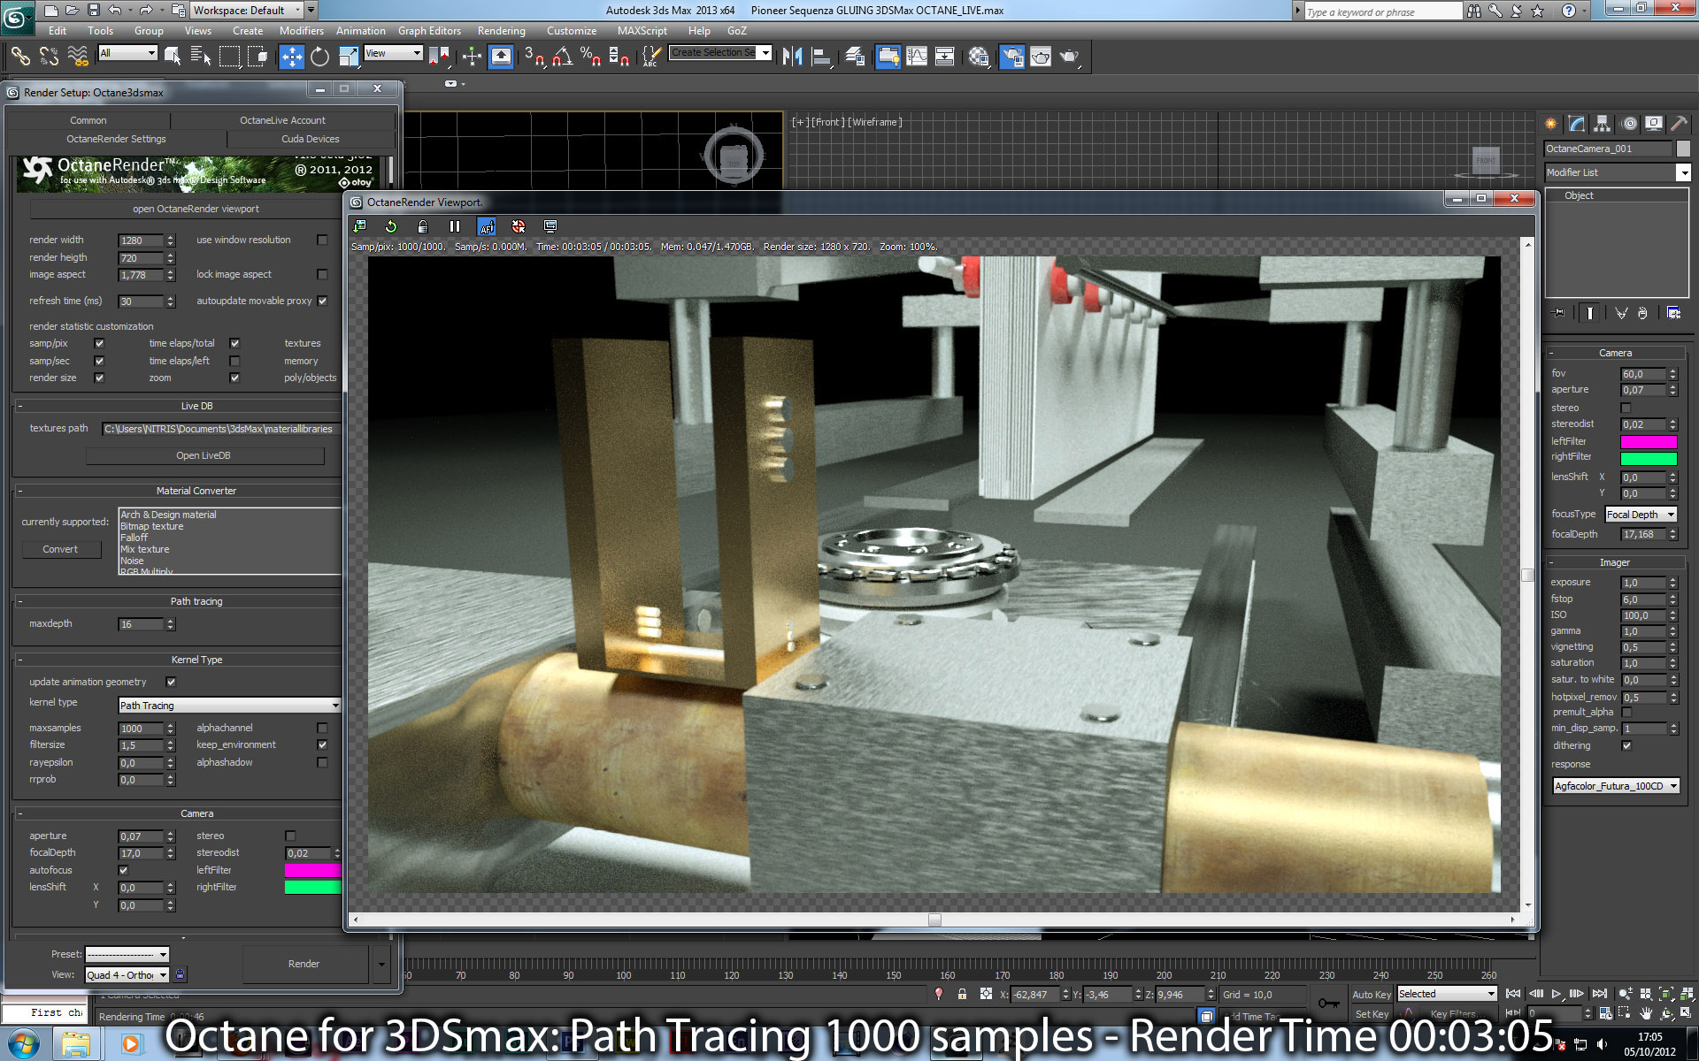Uncheck the autofocus checkbox
The width and height of the screenshot is (1699, 1061).
click(123, 870)
